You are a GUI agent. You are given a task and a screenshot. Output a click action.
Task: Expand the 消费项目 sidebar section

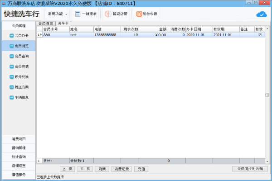click(19, 139)
